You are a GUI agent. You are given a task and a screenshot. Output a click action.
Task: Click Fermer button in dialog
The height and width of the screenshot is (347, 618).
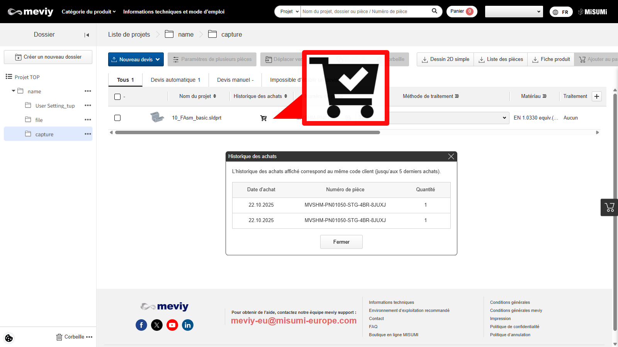(341, 242)
